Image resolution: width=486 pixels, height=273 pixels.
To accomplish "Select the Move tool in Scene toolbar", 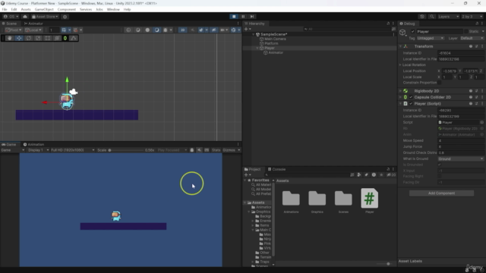I will coord(19,38).
